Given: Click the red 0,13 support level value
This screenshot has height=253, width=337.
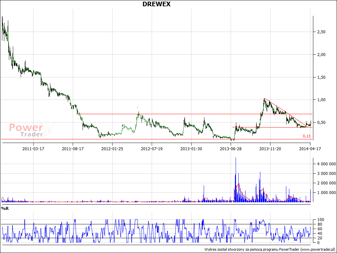Looking at the screenshot, I should (306, 136).
